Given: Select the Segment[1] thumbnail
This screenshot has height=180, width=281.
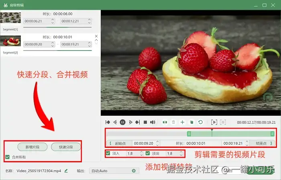Looking at the screenshot, I should tap(10, 18).
